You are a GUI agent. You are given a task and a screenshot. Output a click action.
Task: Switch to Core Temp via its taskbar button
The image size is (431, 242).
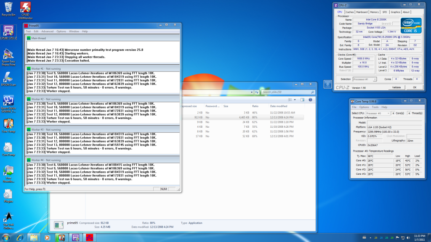pyautogui.click(x=61, y=237)
